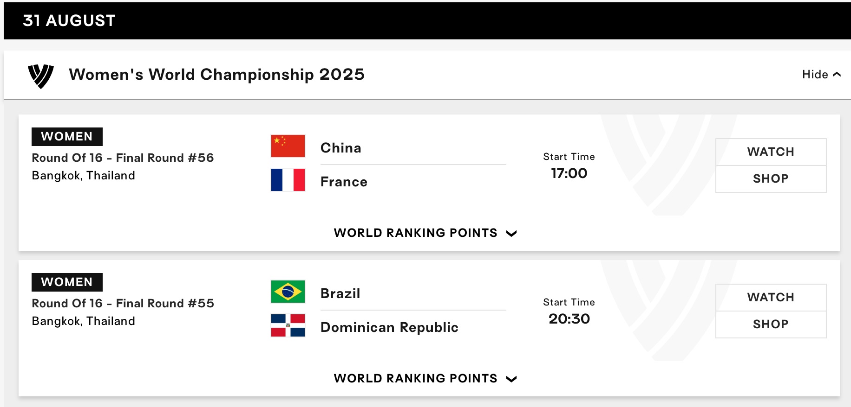
Task: Click the China flag icon
Action: [288, 146]
